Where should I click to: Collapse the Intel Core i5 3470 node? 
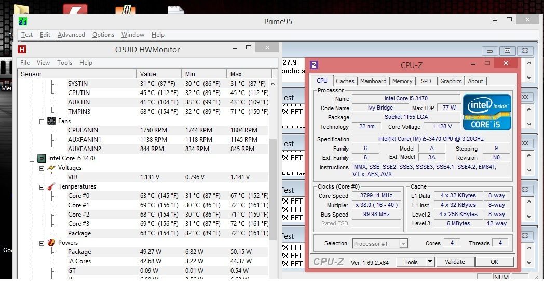point(32,159)
